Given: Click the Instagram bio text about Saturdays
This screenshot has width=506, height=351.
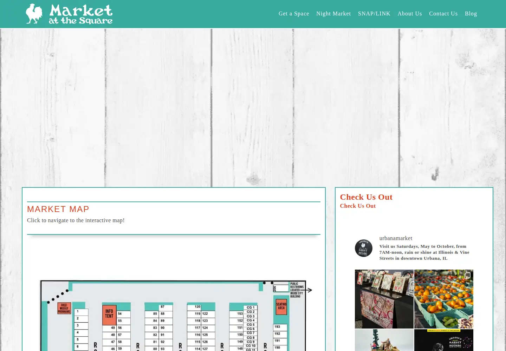Looking at the screenshot, I should pyautogui.click(x=424, y=252).
